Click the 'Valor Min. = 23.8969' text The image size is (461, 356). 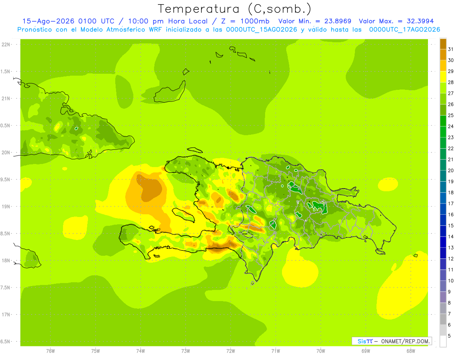tap(315, 21)
